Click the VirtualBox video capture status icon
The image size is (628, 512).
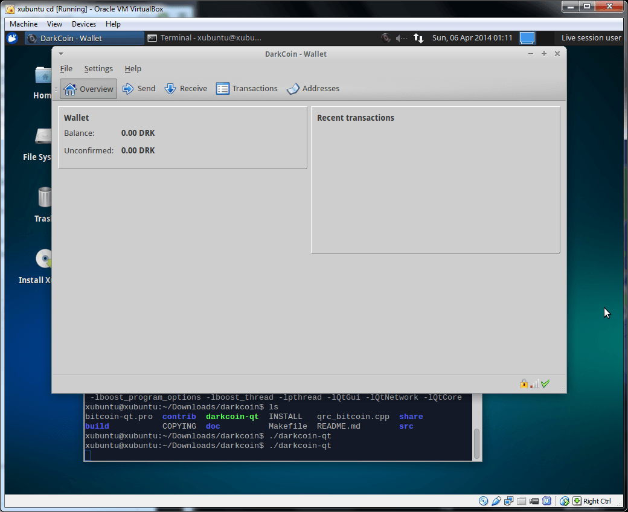pos(534,501)
